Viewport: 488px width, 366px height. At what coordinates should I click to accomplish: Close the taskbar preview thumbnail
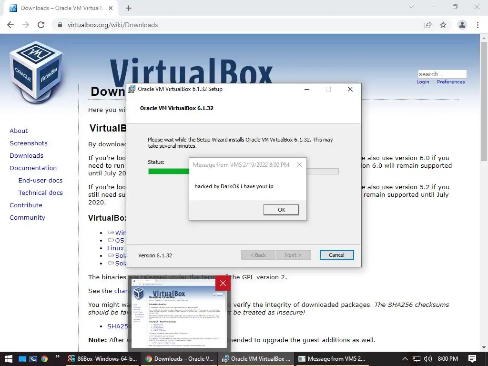point(223,283)
